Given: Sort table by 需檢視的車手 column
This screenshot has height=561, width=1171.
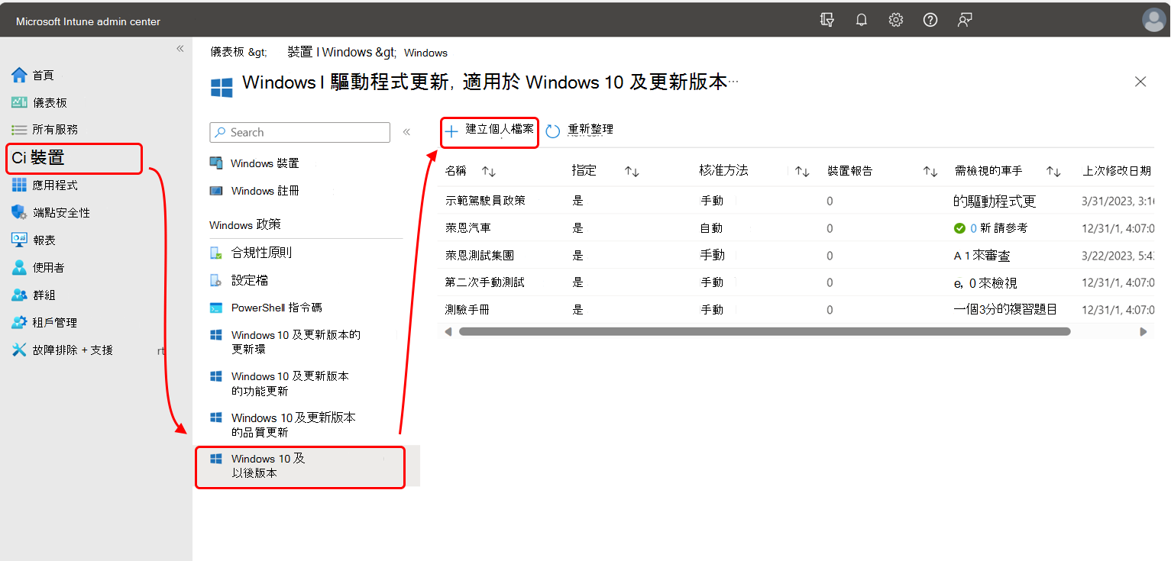Looking at the screenshot, I should [1054, 172].
